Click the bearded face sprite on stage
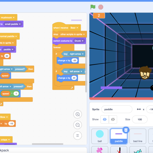Image resolution: width=153 pixels, height=153 pixels. 145,73
